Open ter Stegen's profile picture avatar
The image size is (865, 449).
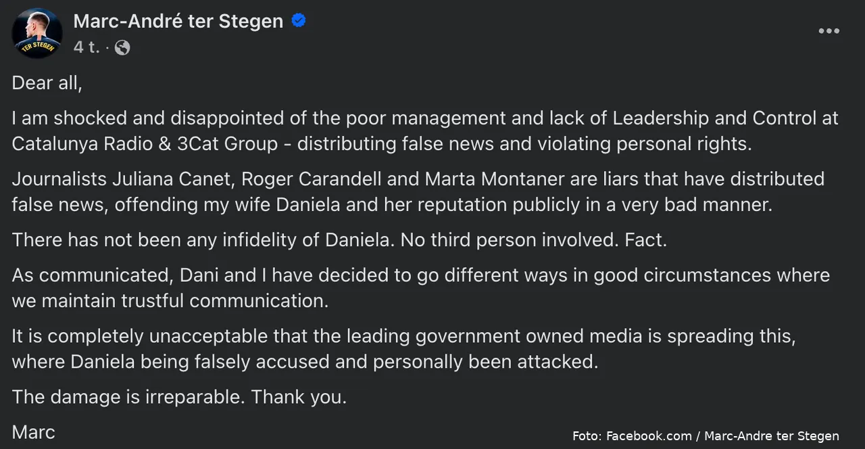37,34
